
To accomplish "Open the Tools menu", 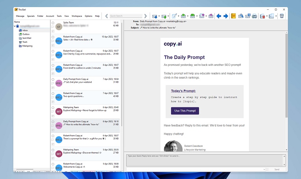I will [59, 16].
